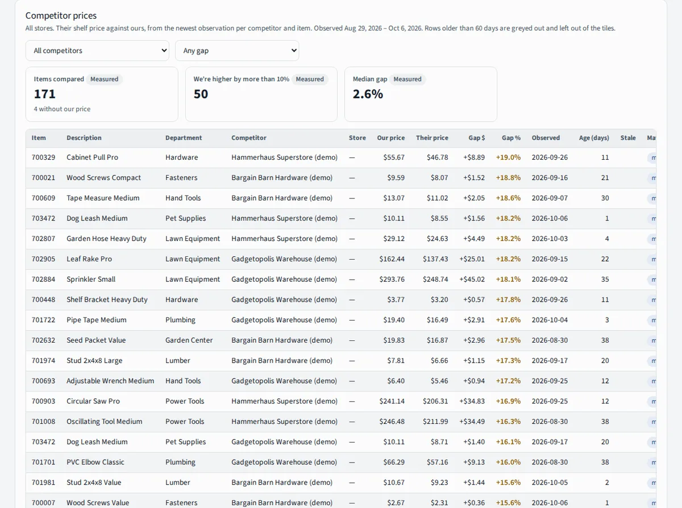Click Pipe Tape Medium description

coord(97,320)
